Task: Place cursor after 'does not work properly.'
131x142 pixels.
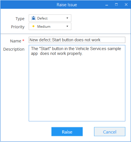Action: pyautogui.click(x=83, y=53)
